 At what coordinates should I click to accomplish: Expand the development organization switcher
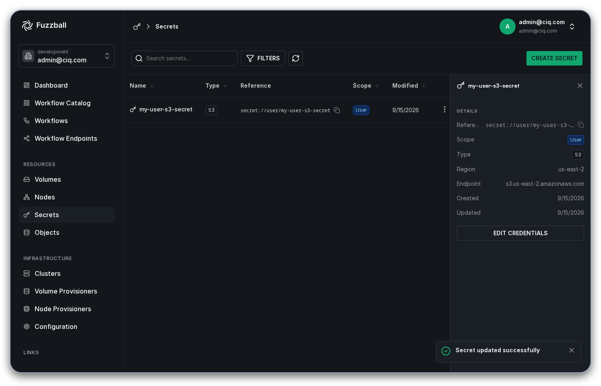click(66, 56)
